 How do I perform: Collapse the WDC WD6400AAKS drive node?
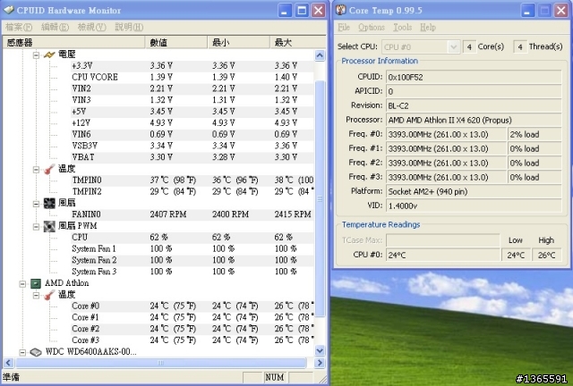pos(22,352)
